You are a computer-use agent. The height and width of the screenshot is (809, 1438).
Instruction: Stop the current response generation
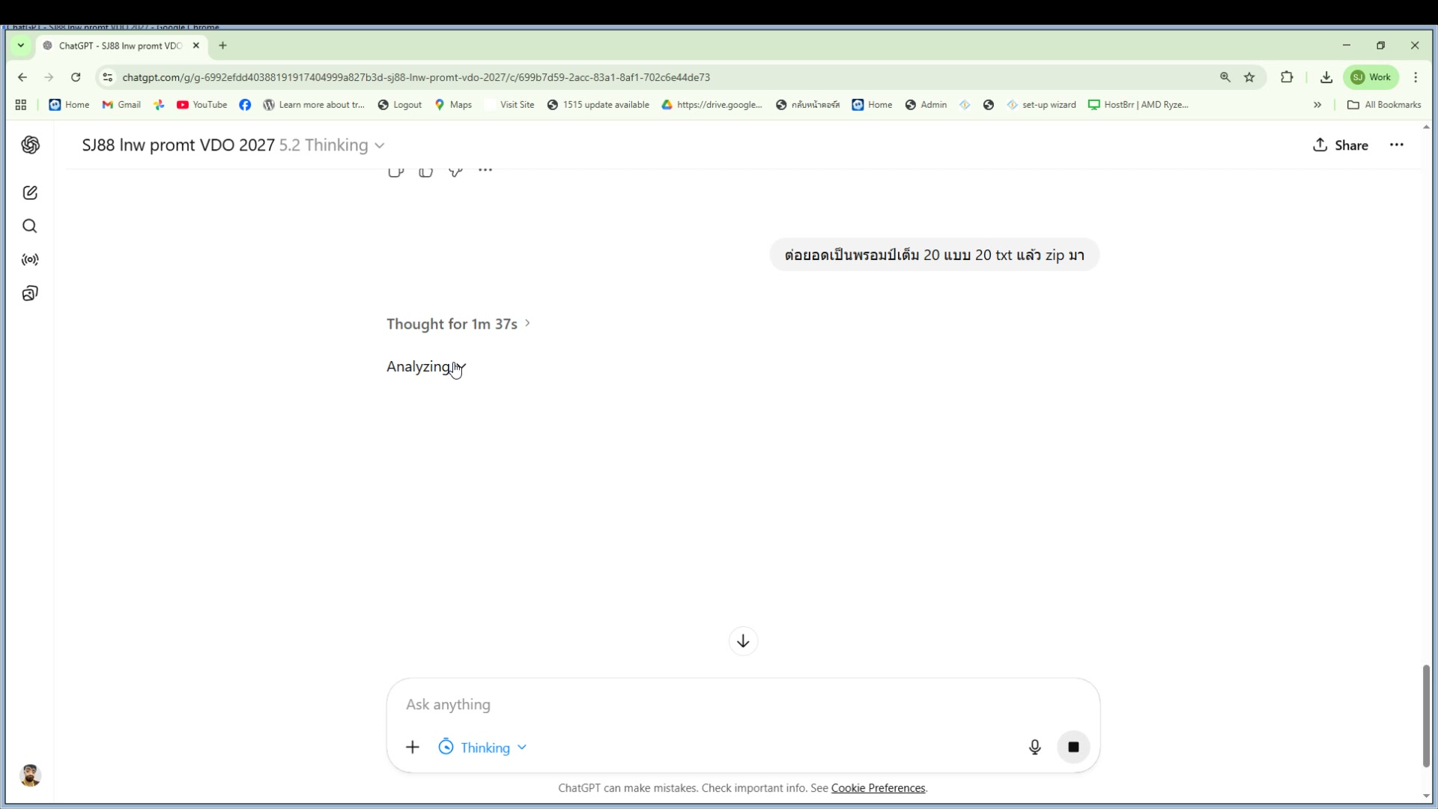point(1073,747)
